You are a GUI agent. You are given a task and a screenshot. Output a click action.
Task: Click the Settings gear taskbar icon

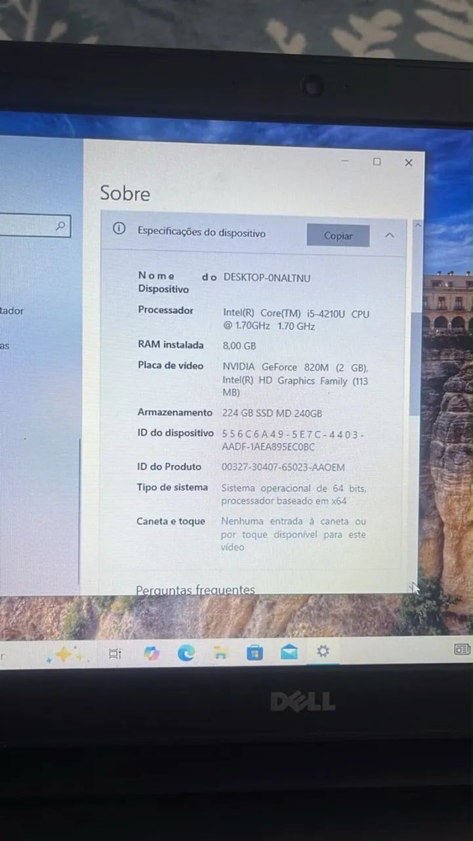tap(323, 651)
